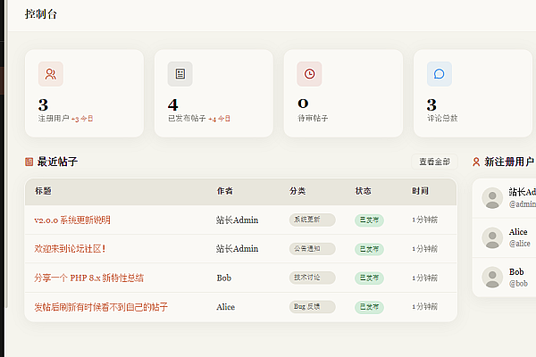Click 1分钟前 time on Bug 反馈 row
This screenshot has height=357, width=536.
coord(424,306)
